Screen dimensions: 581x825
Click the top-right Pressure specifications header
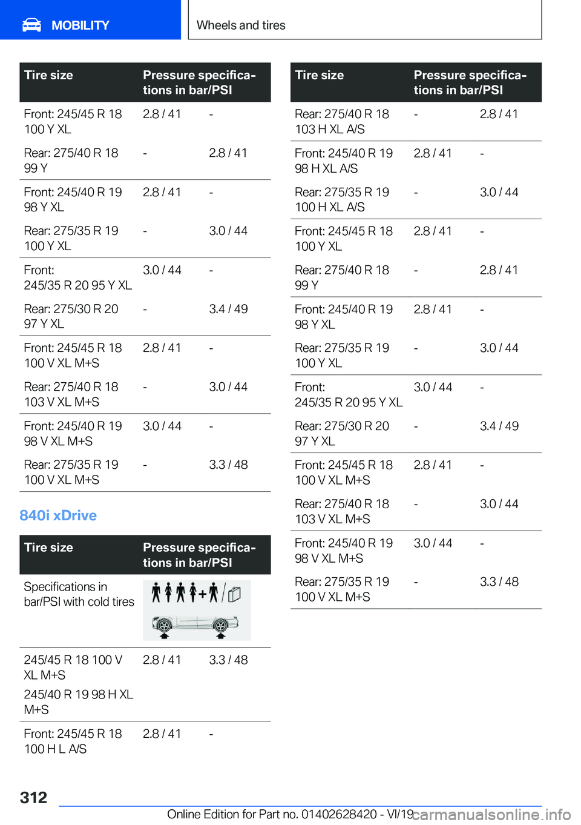[470, 82]
